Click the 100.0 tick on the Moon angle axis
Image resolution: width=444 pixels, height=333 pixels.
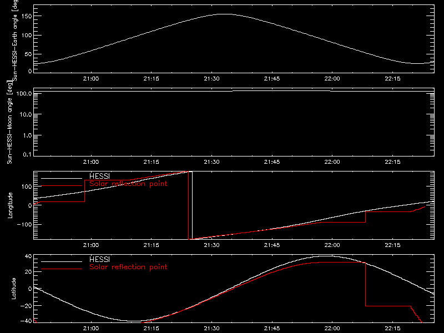24,93
